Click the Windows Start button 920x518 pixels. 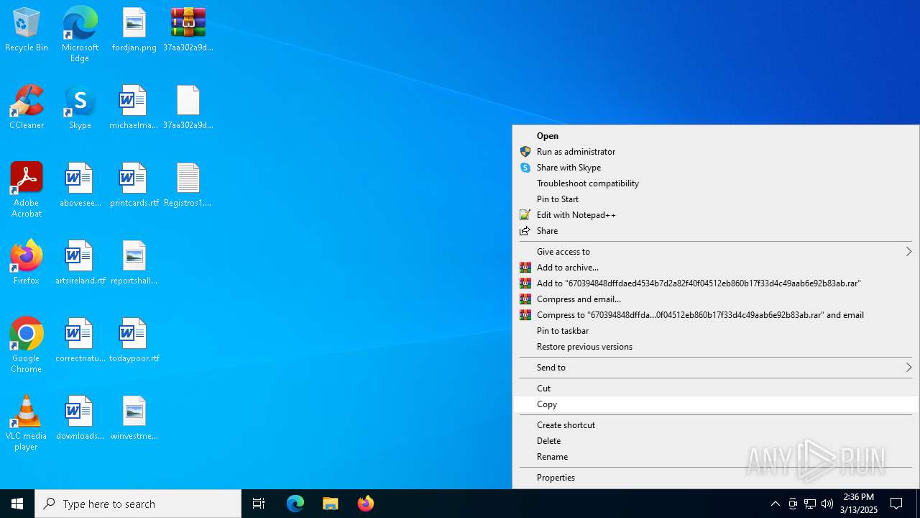coord(17,504)
